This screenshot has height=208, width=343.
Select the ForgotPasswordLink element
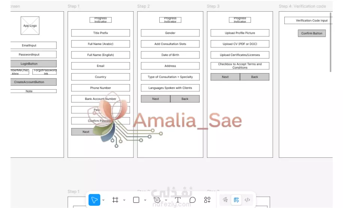click(44, 72)
